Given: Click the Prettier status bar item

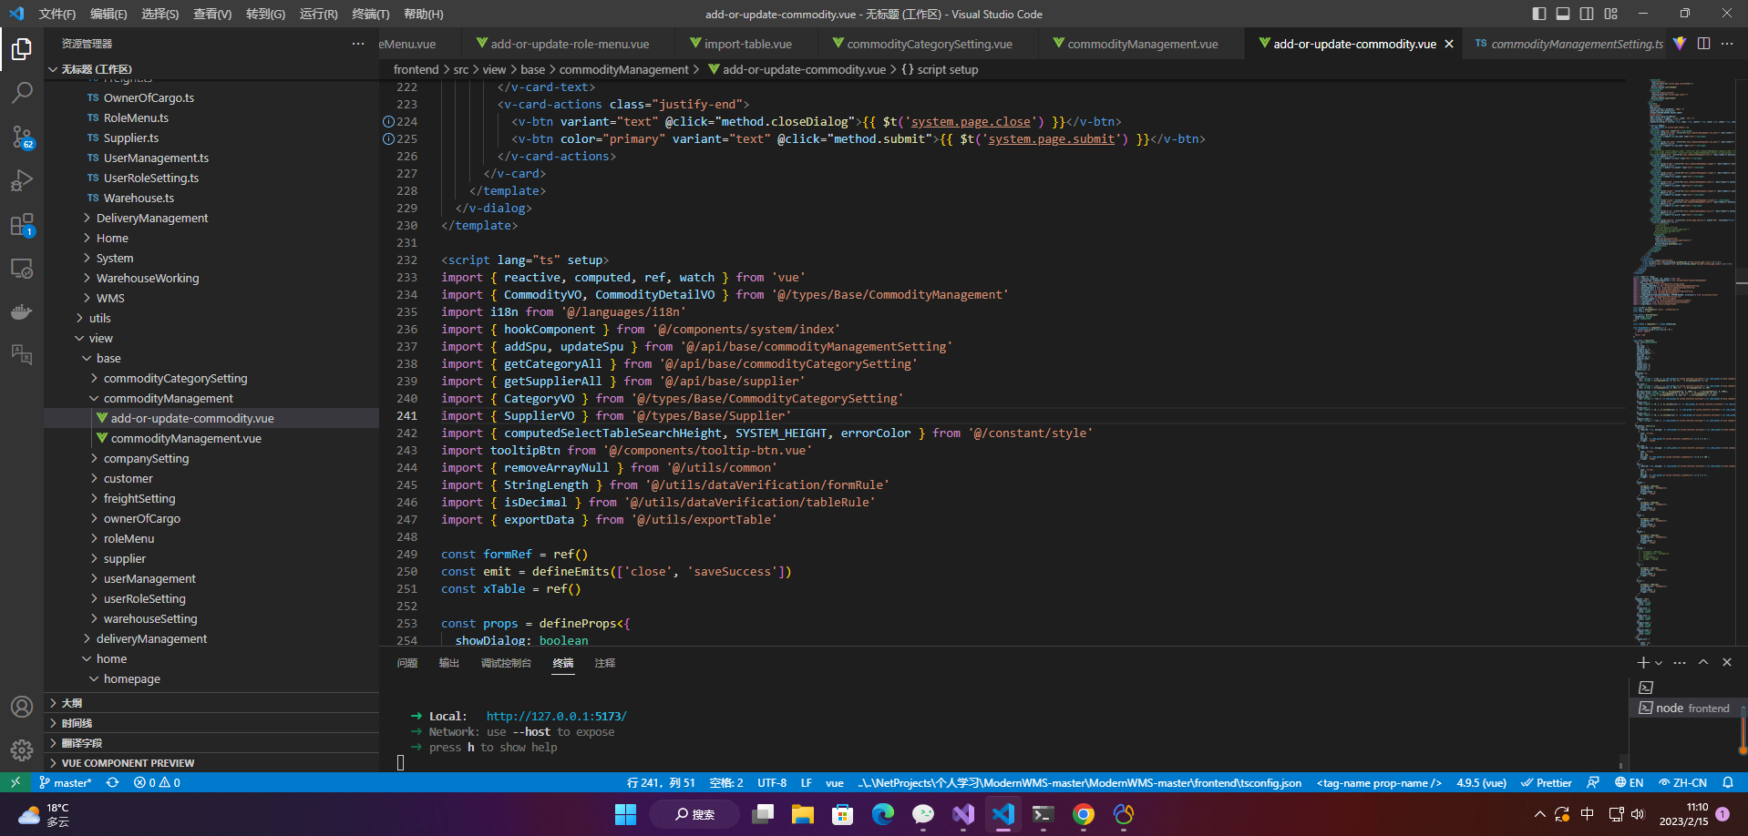Looking at the screenshot, I should (1547, 782).
